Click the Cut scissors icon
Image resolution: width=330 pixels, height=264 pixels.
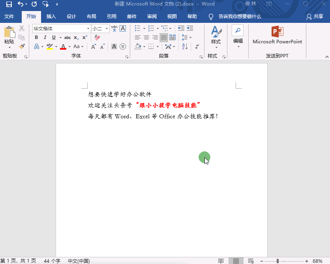click(x=22, y=29)
